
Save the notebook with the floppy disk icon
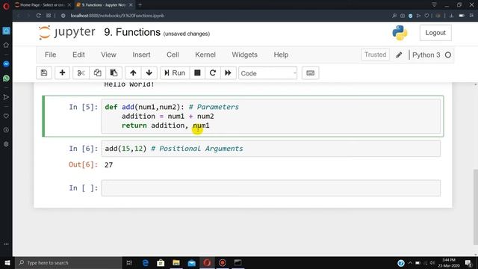44,73
